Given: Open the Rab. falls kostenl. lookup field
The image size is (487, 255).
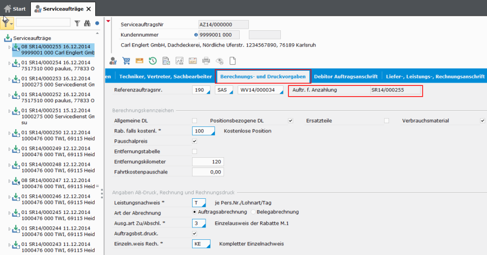Looking at the screenshot, I should 203,131.
